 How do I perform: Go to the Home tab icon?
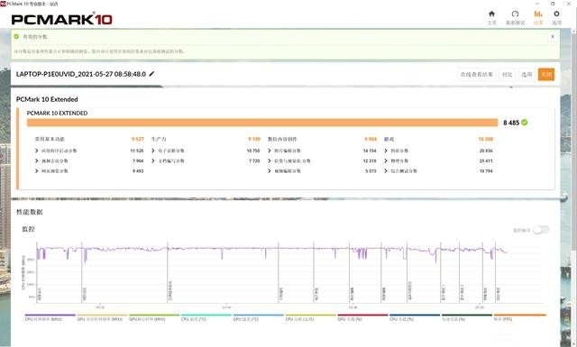pyautogui.click(x=491, y=14)
